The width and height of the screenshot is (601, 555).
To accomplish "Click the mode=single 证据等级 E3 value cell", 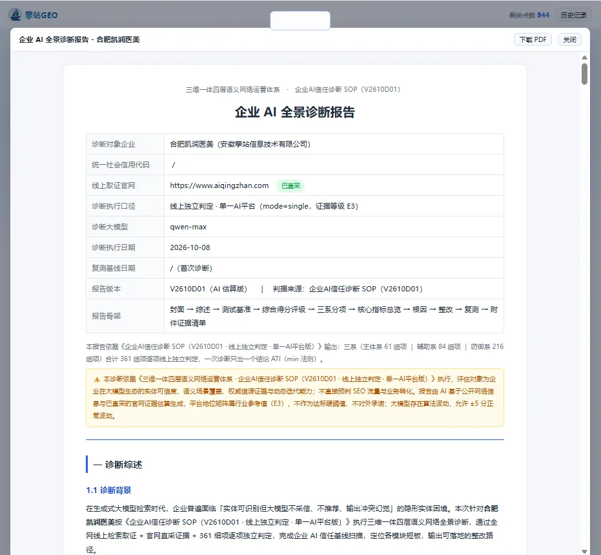I will click(x=334, y=206).
